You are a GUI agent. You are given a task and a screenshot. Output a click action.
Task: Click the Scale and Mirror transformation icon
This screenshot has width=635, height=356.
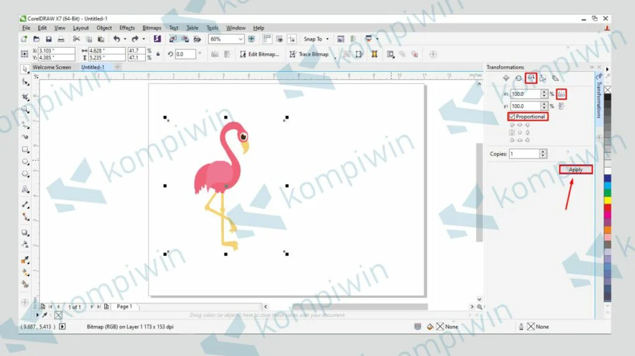(531, 78)
